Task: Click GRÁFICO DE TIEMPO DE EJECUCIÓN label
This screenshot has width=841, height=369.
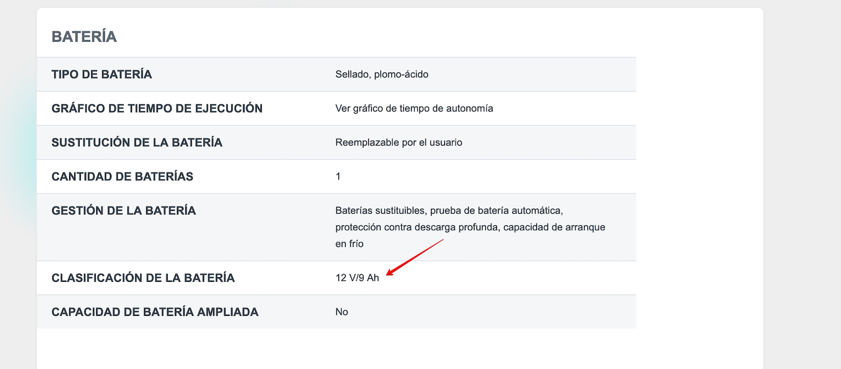Action: (x=157, y=109)
